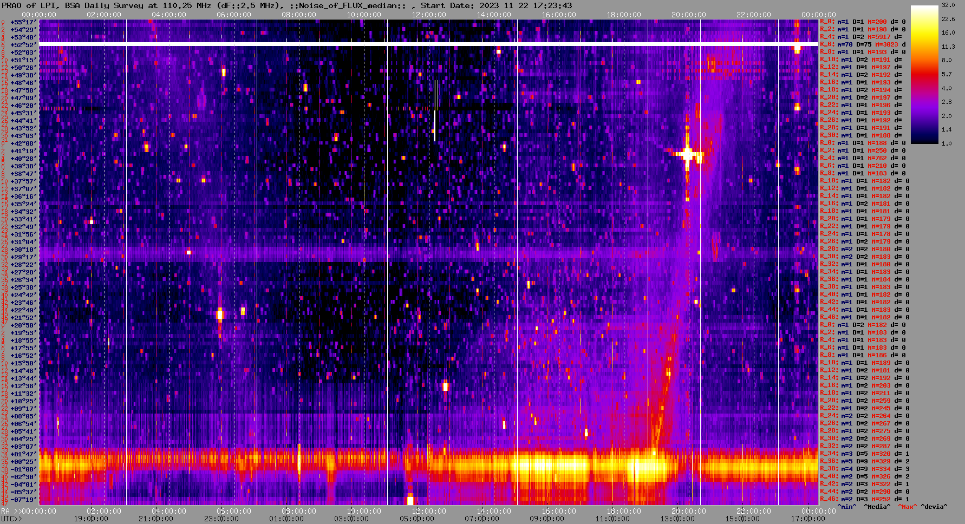Click the 1.4 color scale value

tap(947, 130)
